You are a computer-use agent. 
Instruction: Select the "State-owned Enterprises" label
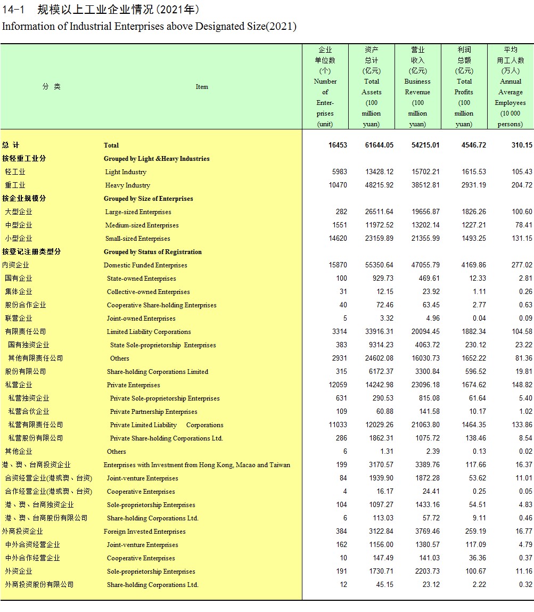click(142, 278)
